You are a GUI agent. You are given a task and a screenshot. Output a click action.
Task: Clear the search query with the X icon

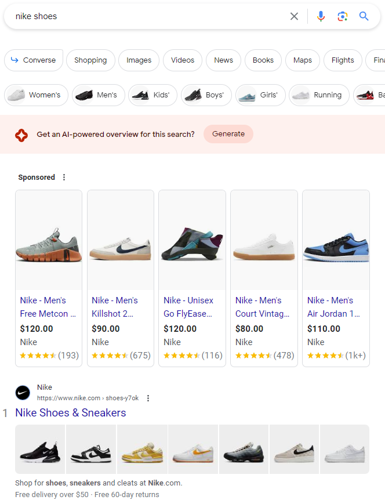coord(294,16)
